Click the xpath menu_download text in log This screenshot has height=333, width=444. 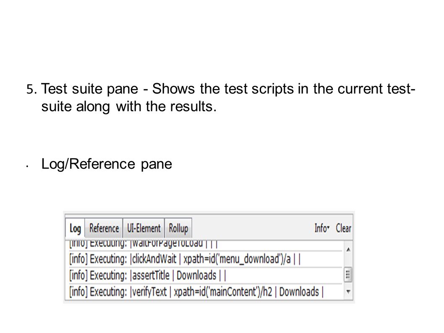pos(237,259)
